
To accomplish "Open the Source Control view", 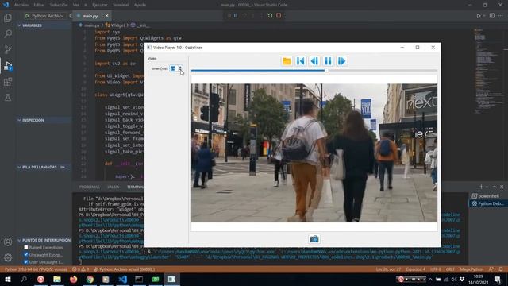I will [8, 49].
